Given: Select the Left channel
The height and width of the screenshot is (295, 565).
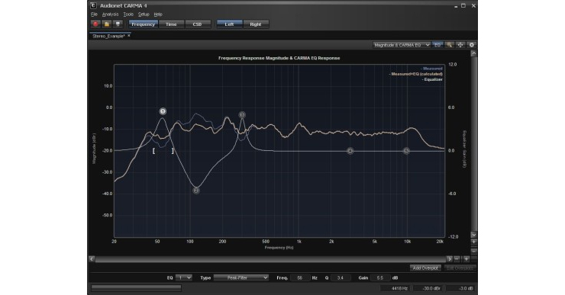Looking at the screenshot, I should click(x=229, y=24).
